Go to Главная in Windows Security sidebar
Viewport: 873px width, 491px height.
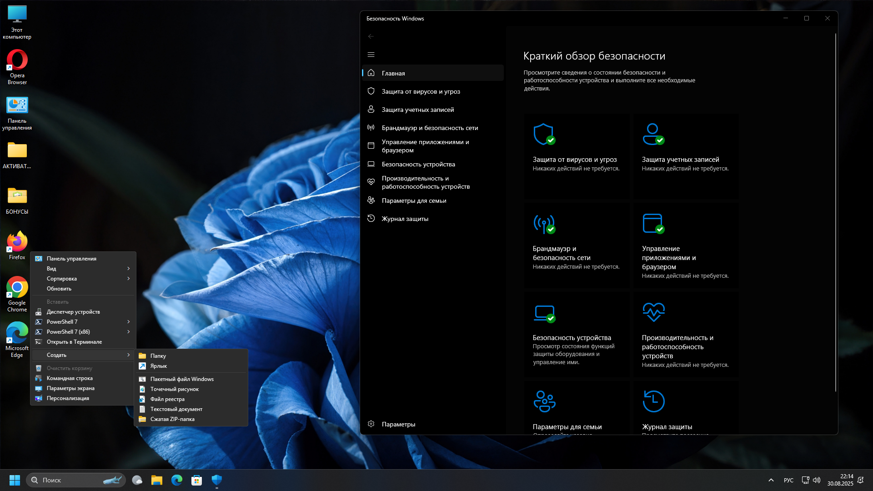pos(433,73)
